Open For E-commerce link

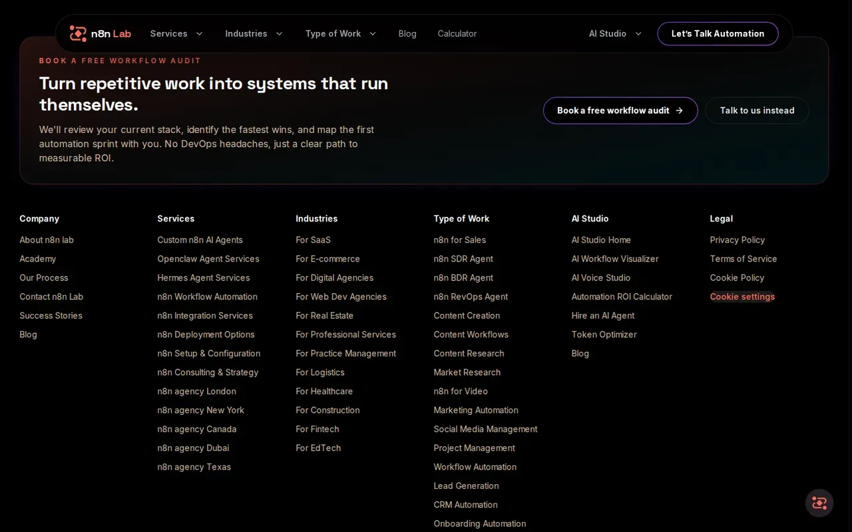pos(327,259)
